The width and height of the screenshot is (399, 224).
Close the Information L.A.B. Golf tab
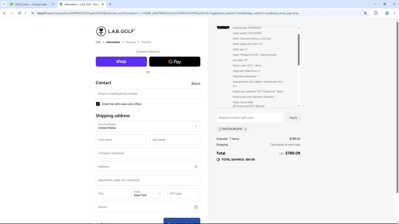coord(103,4)
